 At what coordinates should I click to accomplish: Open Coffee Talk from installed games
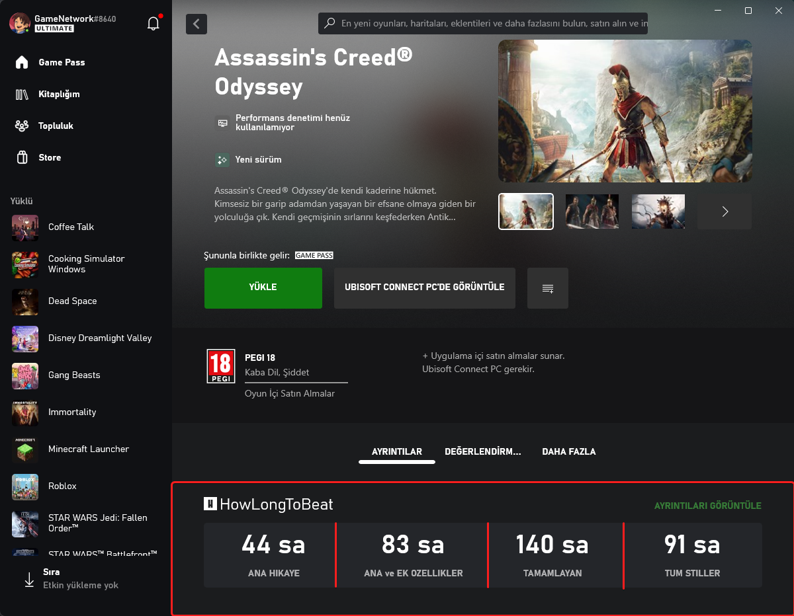(71, 227)
